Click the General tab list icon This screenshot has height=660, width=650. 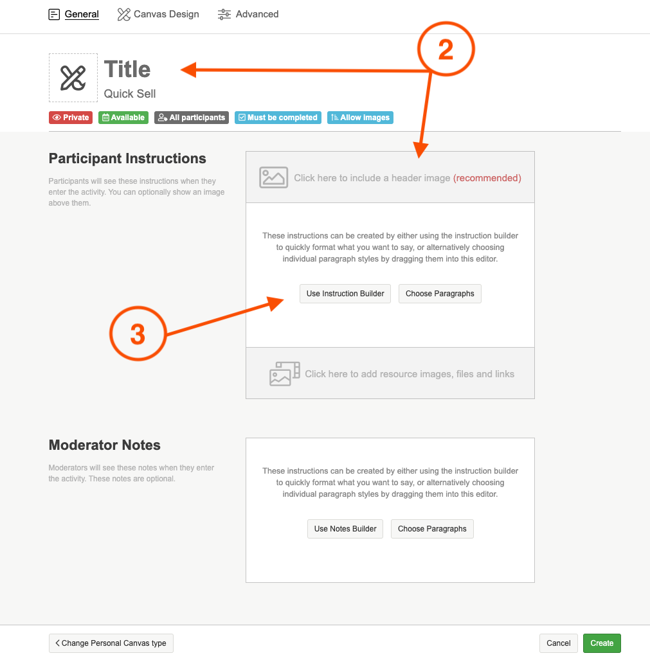[x=55, y=14]
